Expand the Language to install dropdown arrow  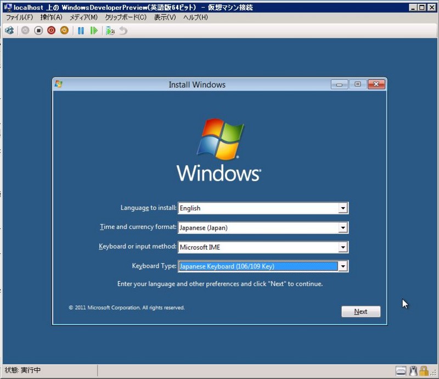342,208
